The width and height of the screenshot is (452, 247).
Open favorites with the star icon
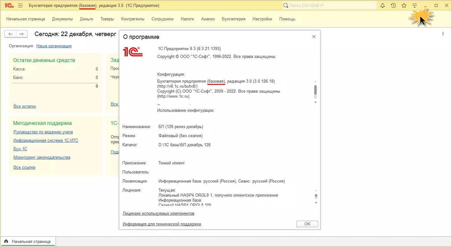[x=404, y=6]
